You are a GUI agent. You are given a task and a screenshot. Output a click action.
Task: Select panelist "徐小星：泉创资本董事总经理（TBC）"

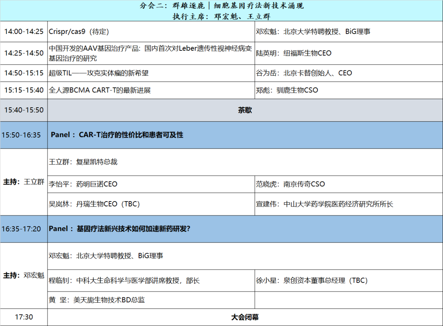click(312, 281)
